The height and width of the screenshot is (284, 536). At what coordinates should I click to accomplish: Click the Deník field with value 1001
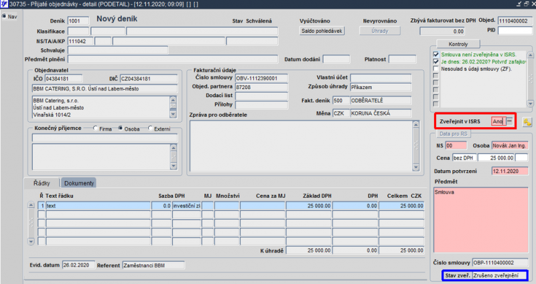point(78,21)
